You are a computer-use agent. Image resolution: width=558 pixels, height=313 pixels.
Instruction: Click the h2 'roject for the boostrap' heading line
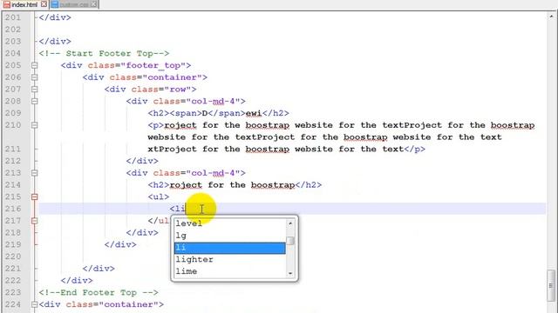pos(235,185)
